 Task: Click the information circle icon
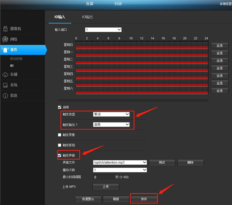tap(5, 96)
